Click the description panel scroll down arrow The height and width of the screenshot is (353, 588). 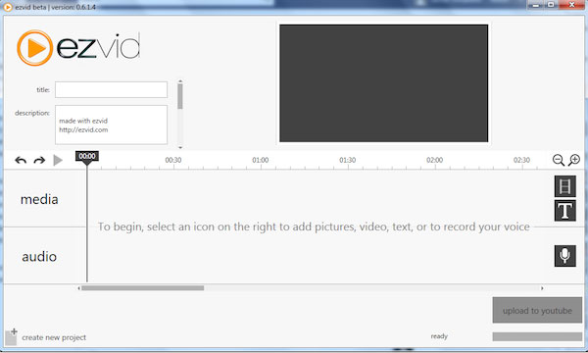(x=180, y=147)
